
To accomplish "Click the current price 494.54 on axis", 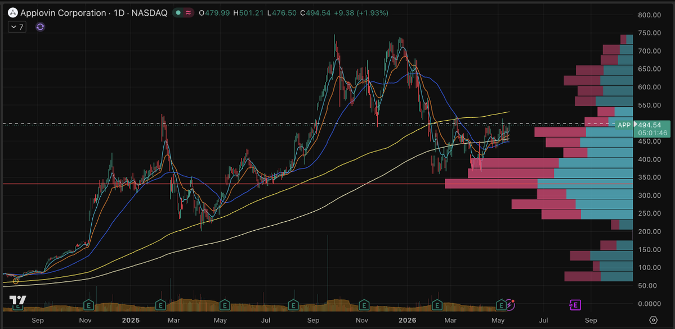I will click(649, 125).
